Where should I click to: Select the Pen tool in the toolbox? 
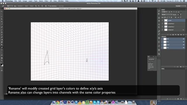click(2, 48)
